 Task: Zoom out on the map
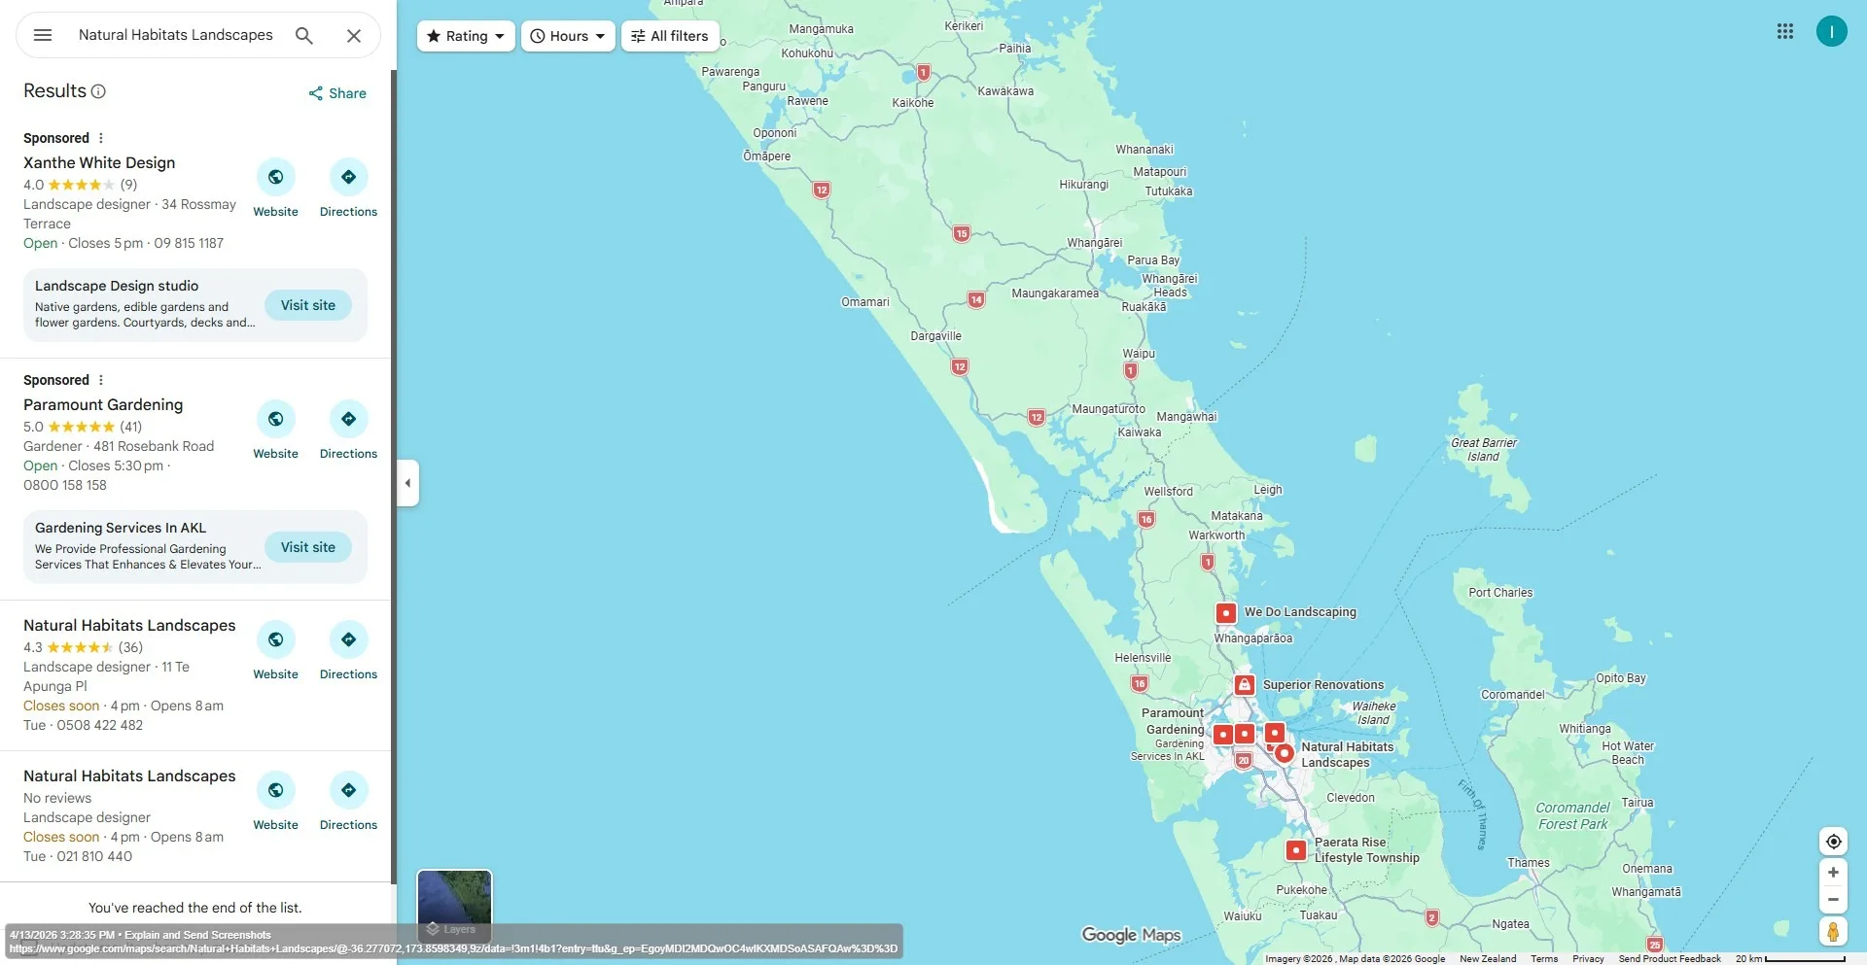(1833, 900)
